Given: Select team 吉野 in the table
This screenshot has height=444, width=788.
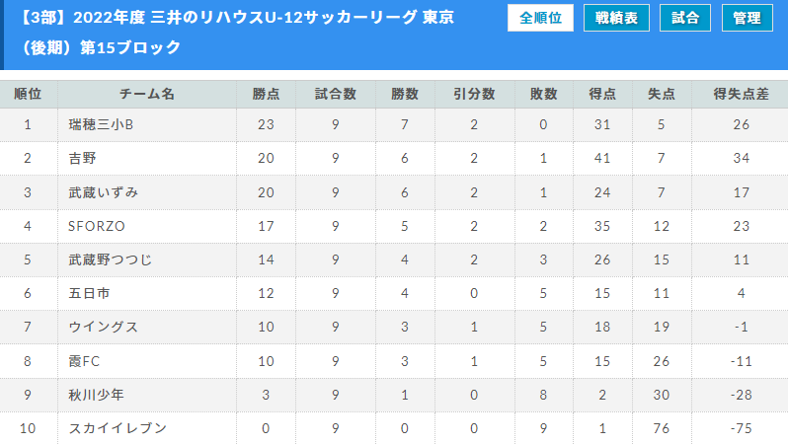Looking at the screenshot, I should [x=82, y=158].
